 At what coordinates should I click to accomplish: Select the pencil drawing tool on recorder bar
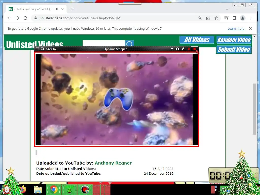(x=183, y=49)
